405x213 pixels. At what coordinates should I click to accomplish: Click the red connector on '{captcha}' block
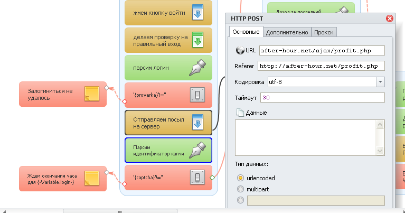(x=125, y=184)
